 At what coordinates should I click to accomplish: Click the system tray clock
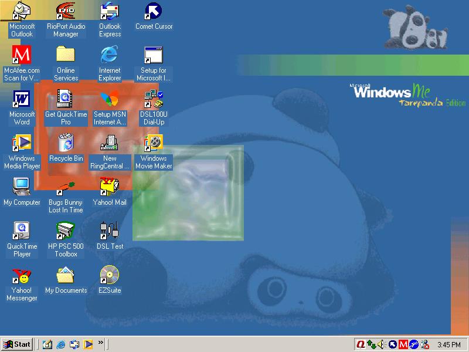[448, 344]
